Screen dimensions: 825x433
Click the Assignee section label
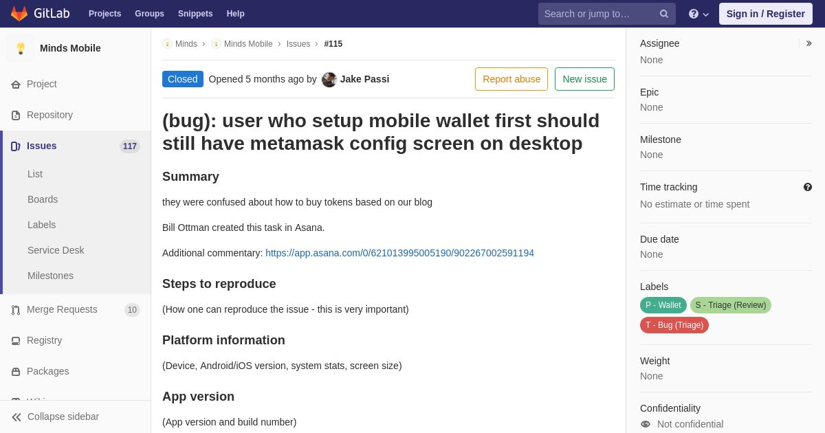pos(660,43)
